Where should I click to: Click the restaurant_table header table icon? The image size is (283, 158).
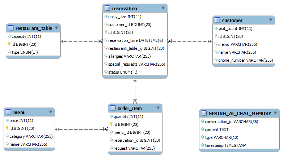[10, 28]
